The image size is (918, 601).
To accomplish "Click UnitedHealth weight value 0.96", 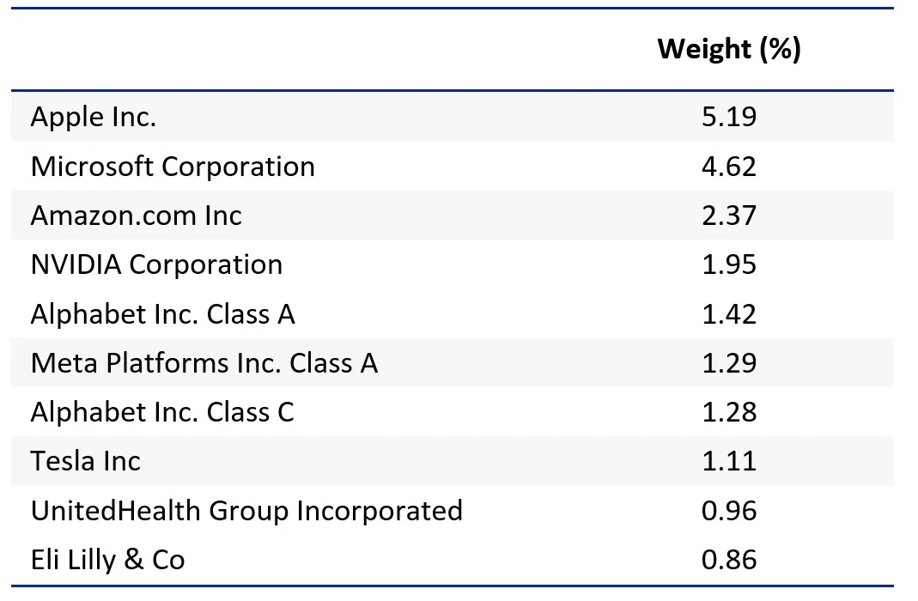I will pos(729,511).
